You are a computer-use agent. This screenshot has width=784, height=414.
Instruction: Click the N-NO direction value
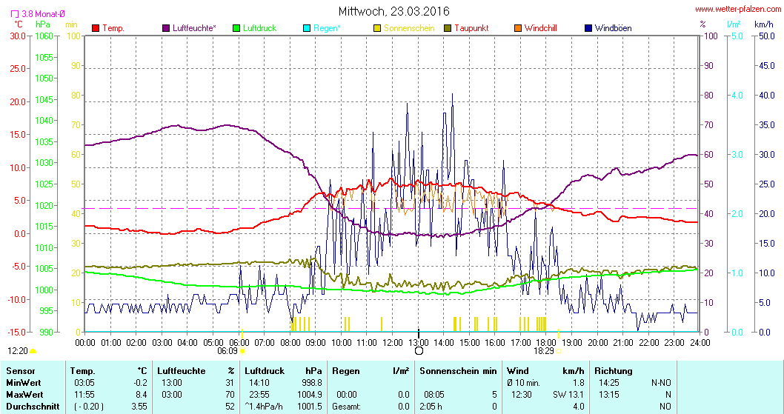coord(661,383)
